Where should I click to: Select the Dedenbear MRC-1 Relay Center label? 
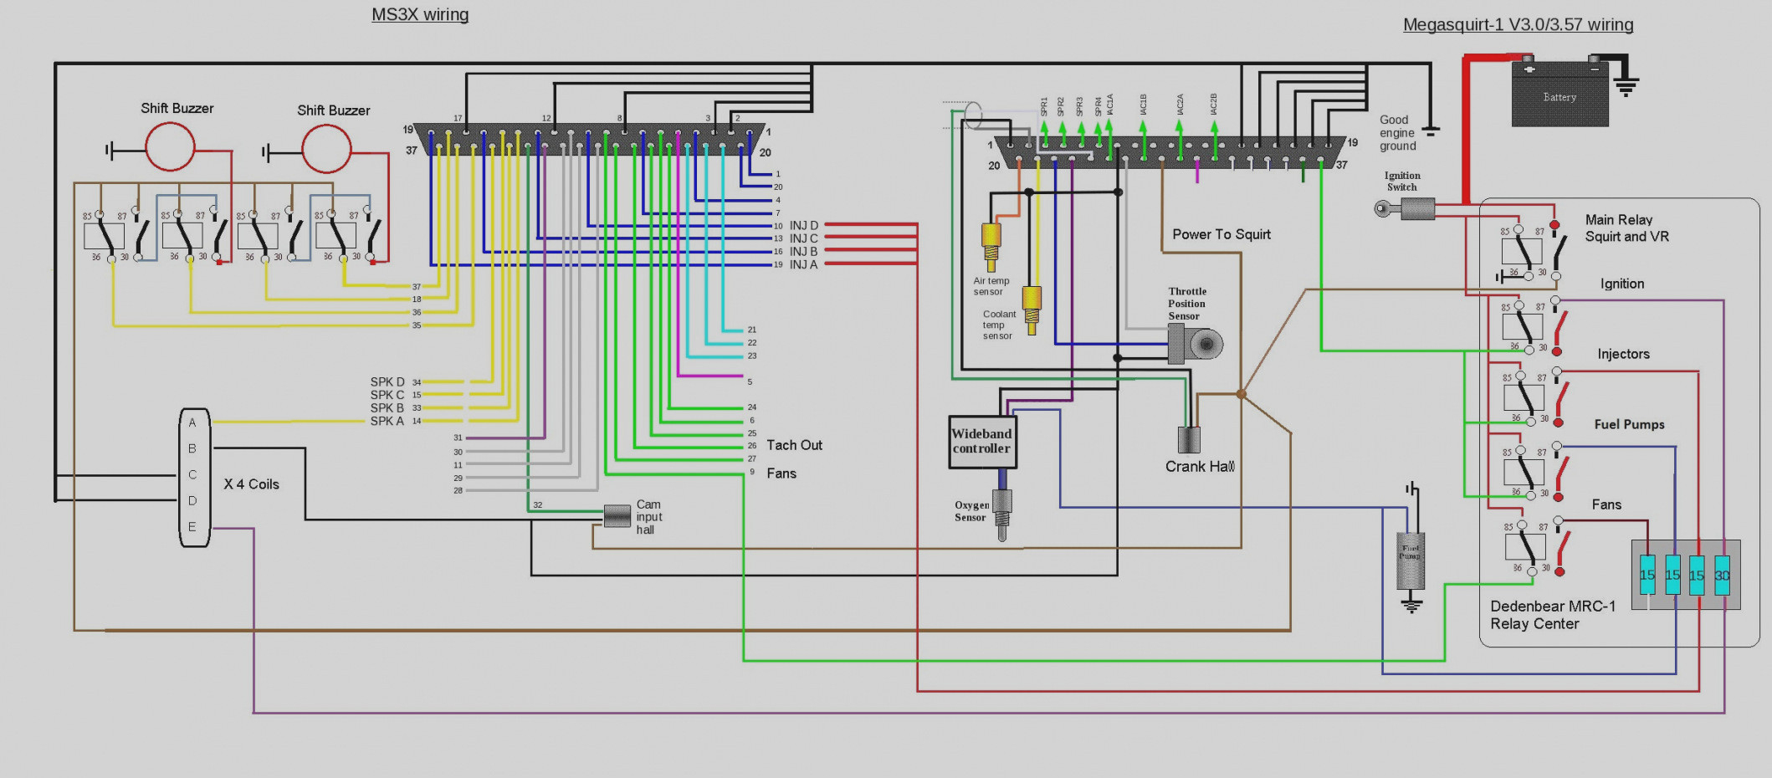[x=1552, y=615]
